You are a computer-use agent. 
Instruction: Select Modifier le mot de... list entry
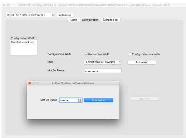pos(24,42)
